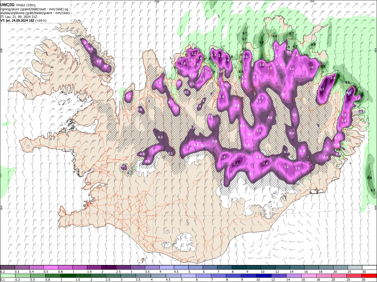This screenshot has height=282, width=377.
Task: Select the 3.1 precipitation value in the east
Action: pos(322,89)
